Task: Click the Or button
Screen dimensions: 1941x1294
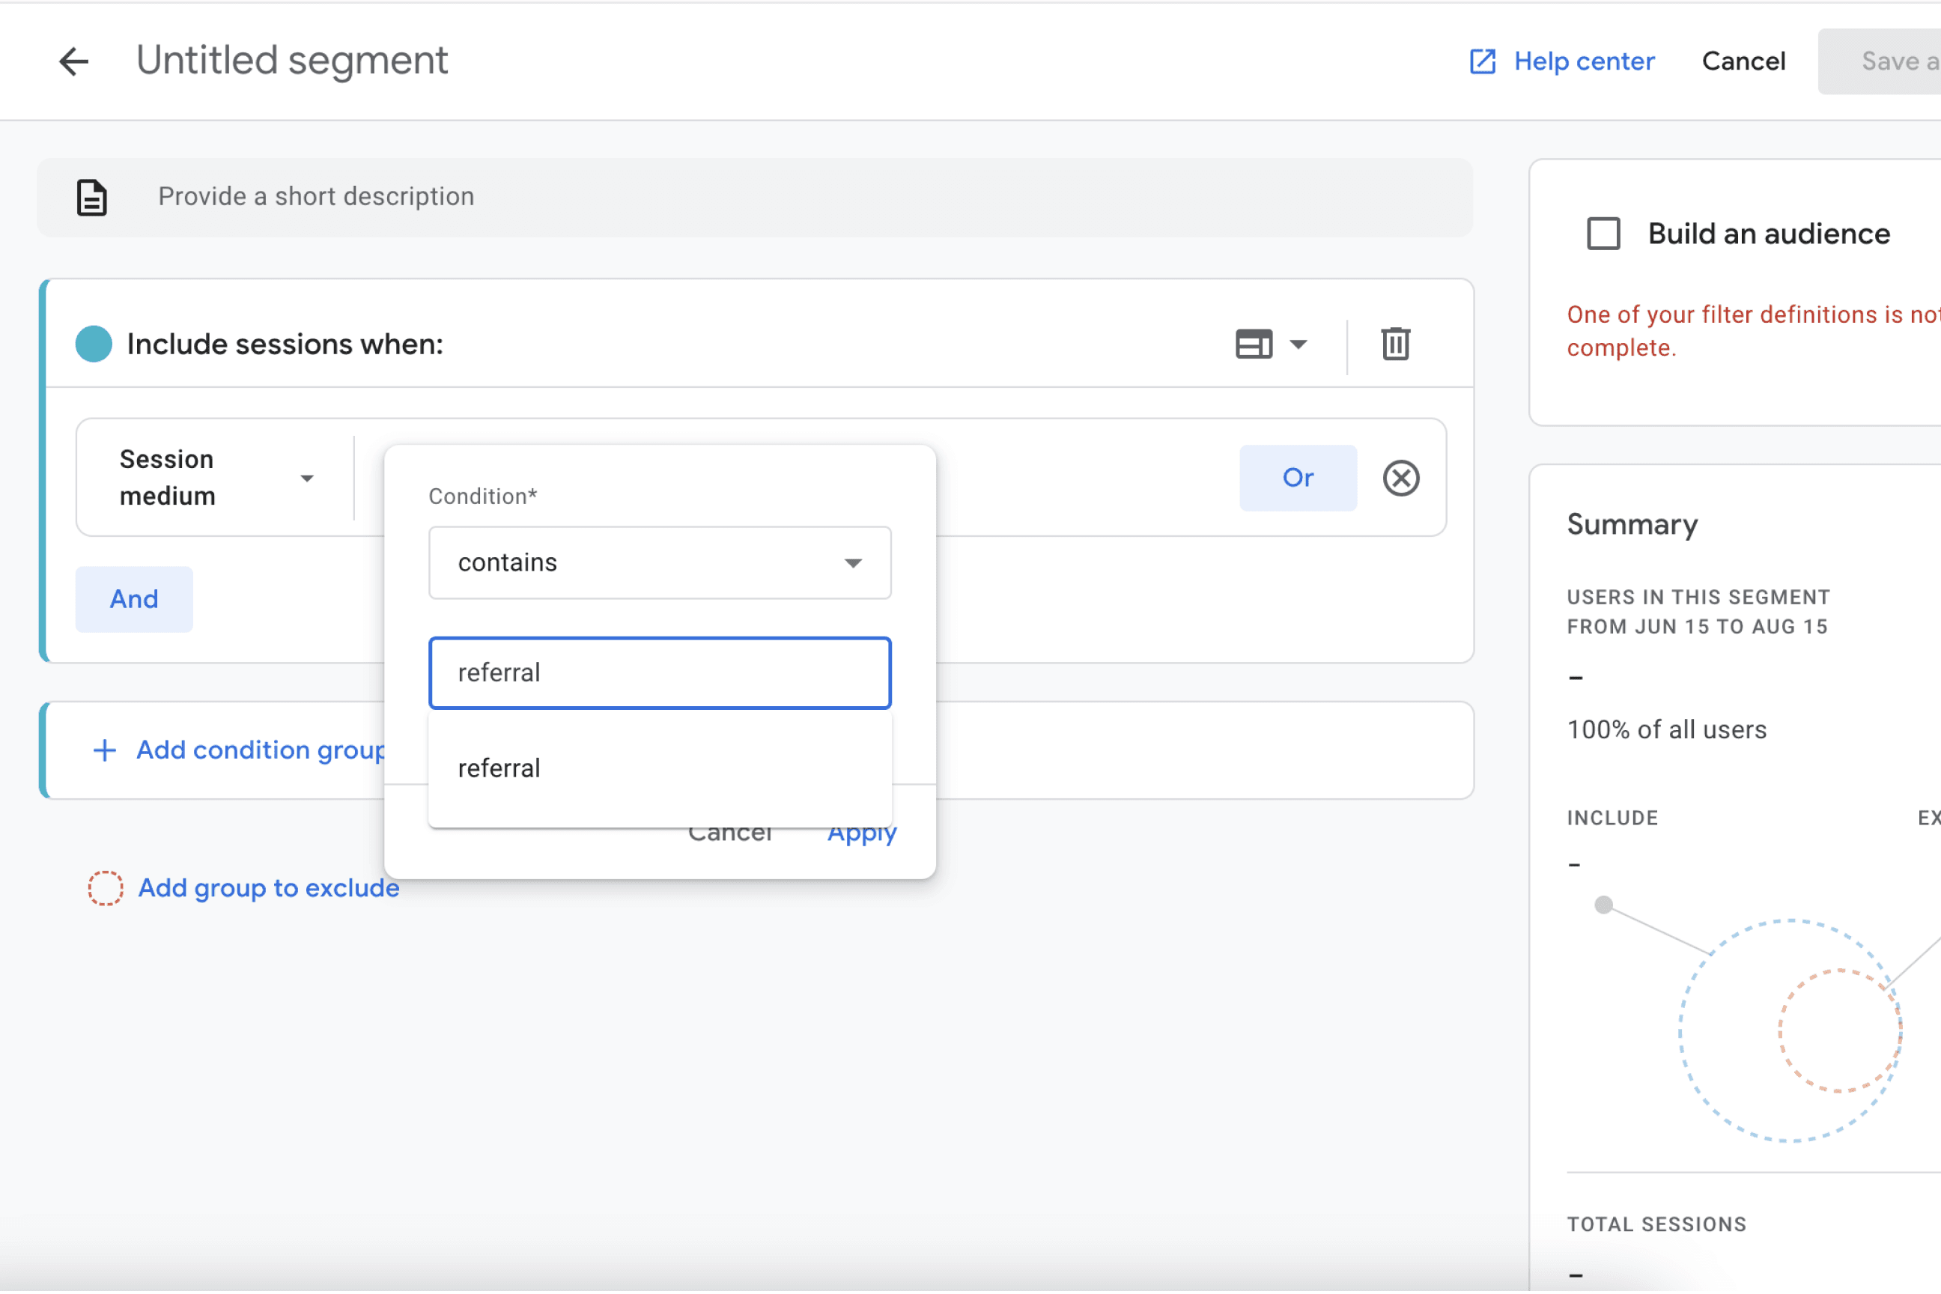Action: click(x=1297, y=478)
